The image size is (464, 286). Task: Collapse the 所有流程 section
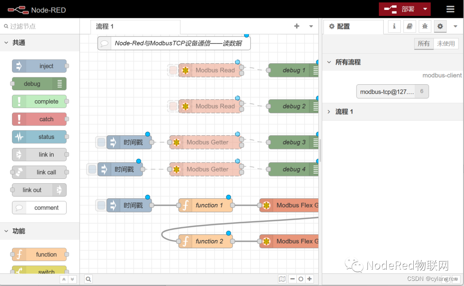point(393,62)
